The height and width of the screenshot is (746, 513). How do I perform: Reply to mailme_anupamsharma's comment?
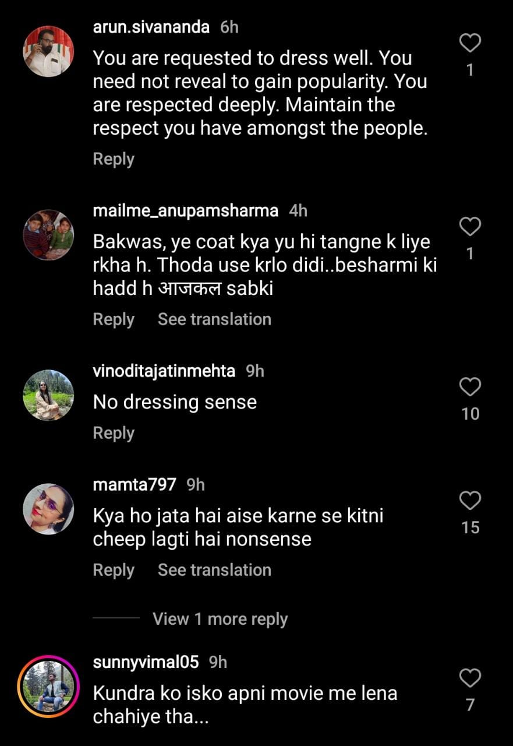point(114,319)
